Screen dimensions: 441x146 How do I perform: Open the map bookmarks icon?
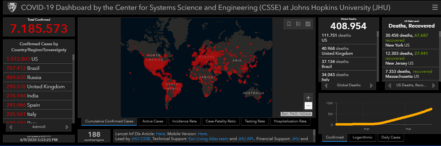289,24
